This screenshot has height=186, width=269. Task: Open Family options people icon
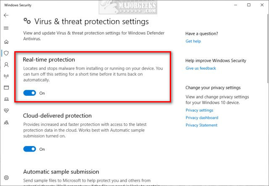point(6,123)
